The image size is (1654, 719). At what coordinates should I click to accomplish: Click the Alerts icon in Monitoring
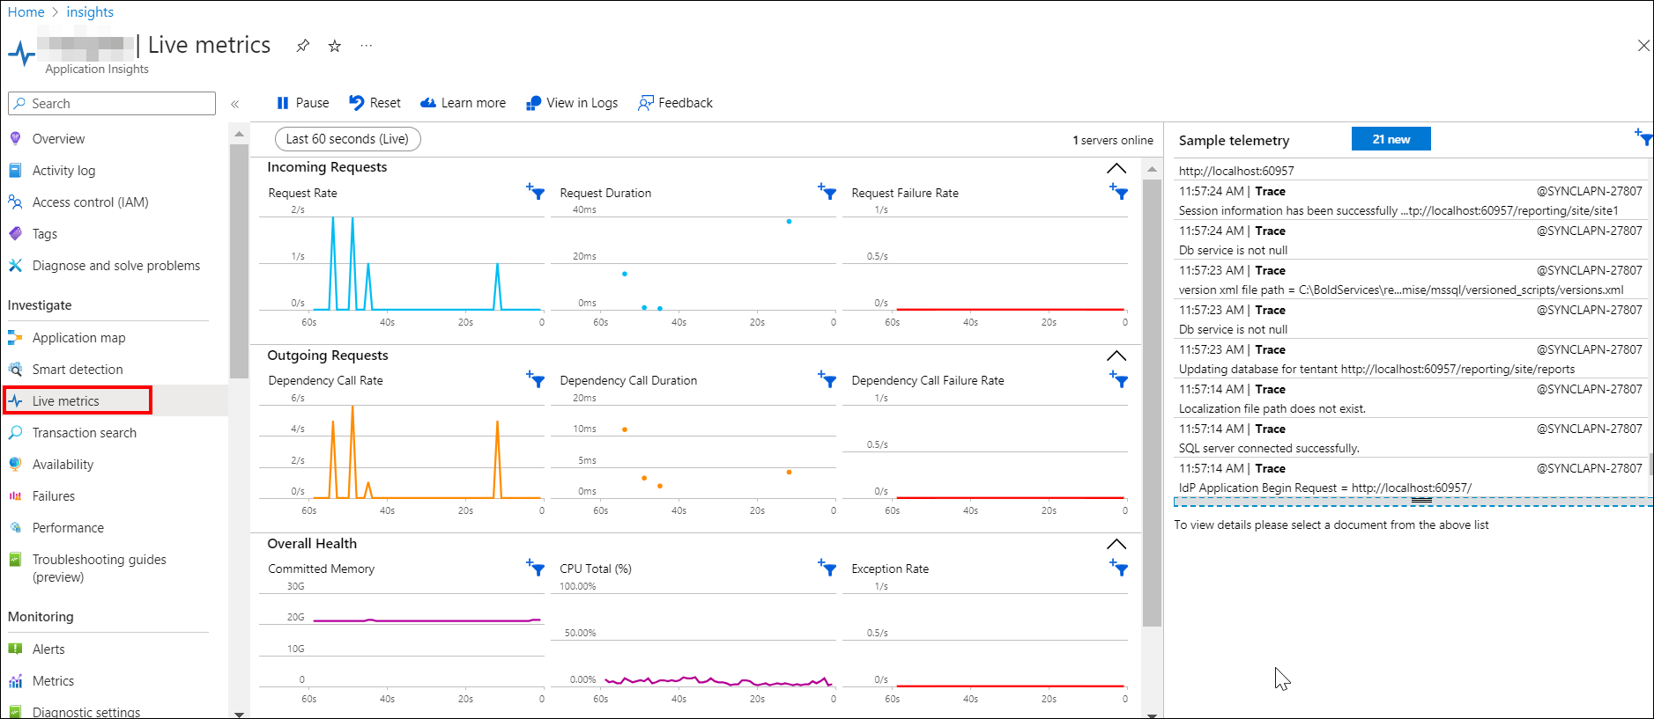point(15,649)
